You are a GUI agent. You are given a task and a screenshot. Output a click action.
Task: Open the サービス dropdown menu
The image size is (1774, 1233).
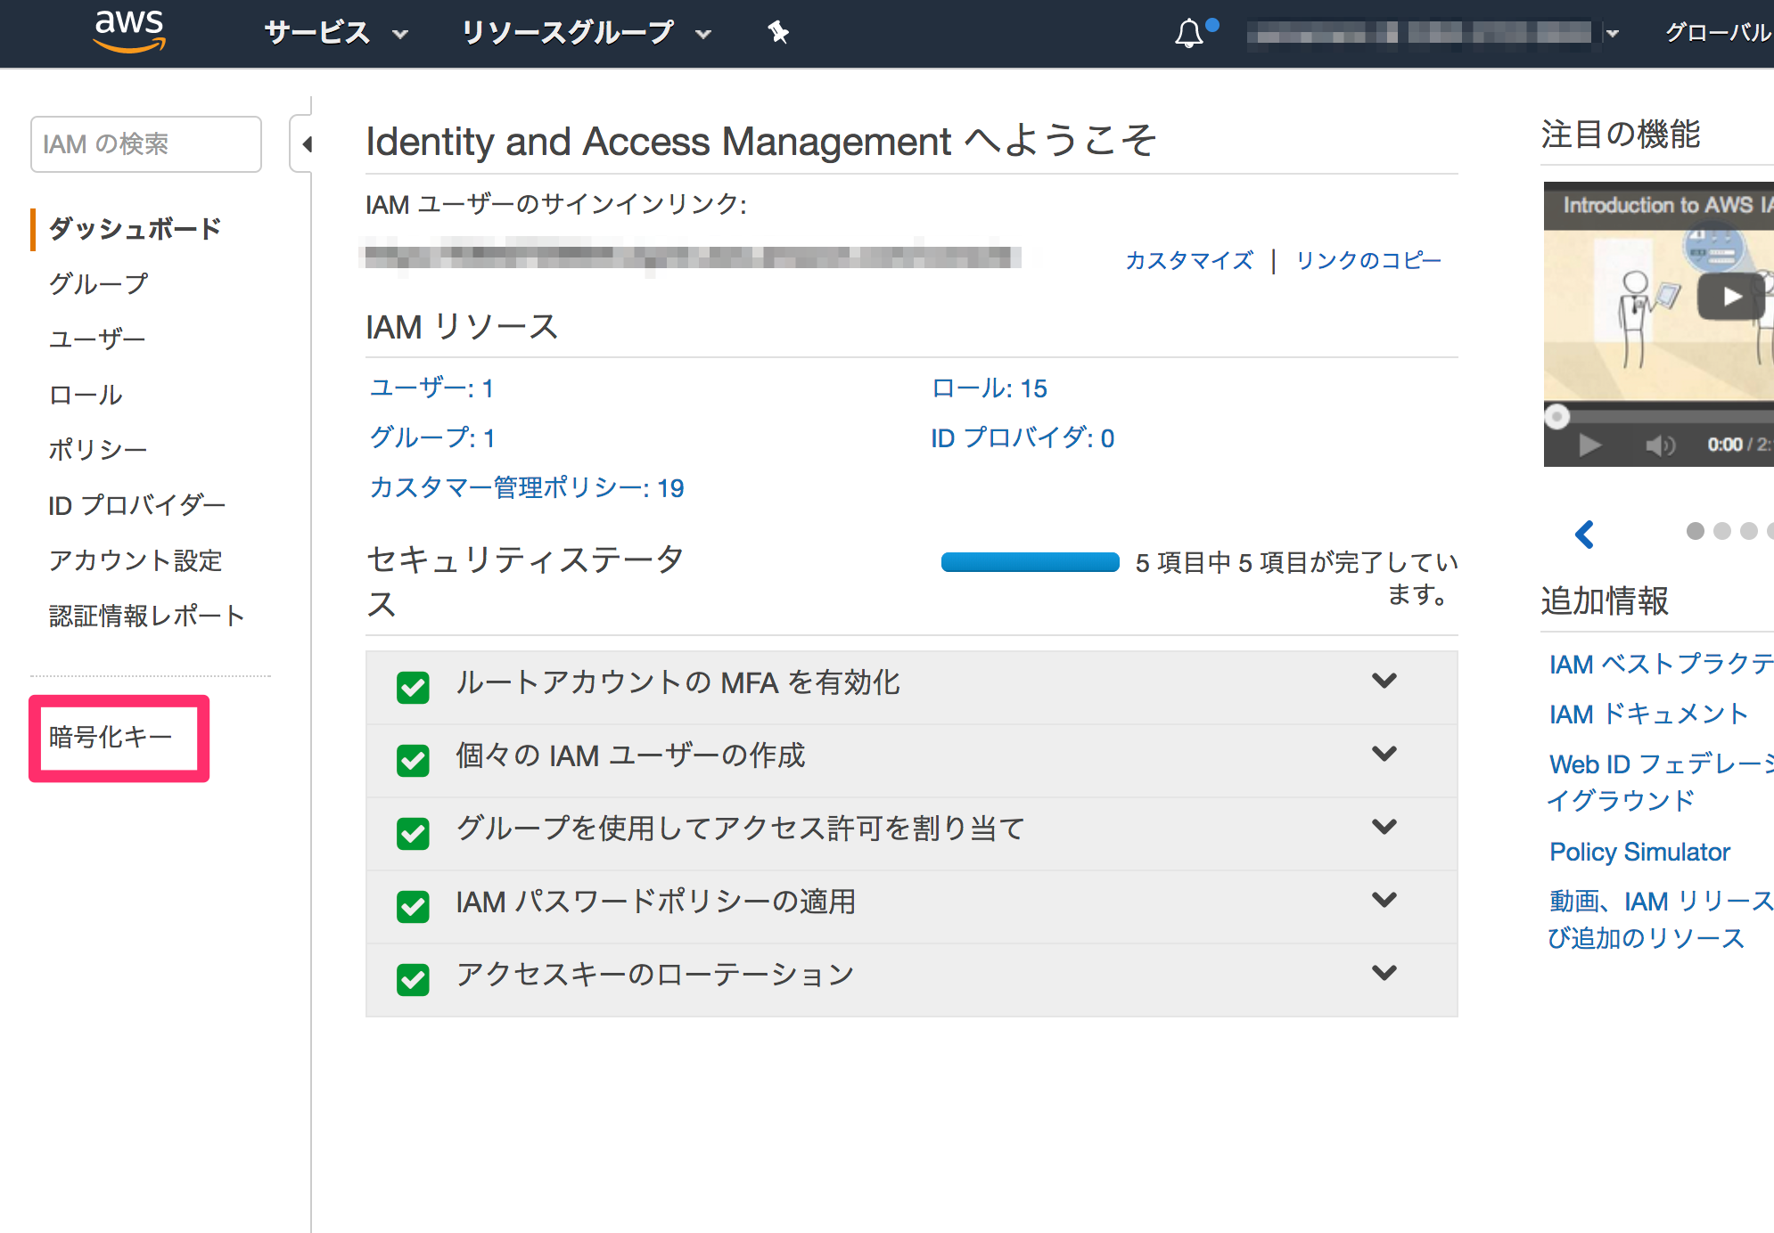pos(336,33)
